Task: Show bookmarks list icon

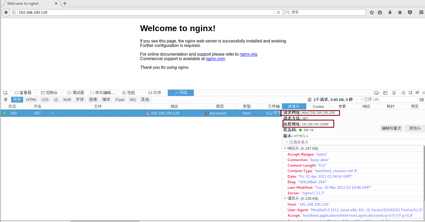Action: coord(380,12)
